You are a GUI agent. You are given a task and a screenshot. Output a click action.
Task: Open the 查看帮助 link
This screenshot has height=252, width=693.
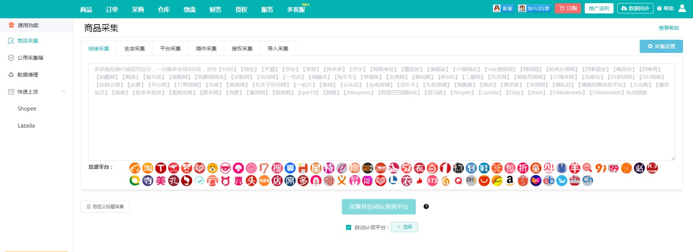(669, 28)
